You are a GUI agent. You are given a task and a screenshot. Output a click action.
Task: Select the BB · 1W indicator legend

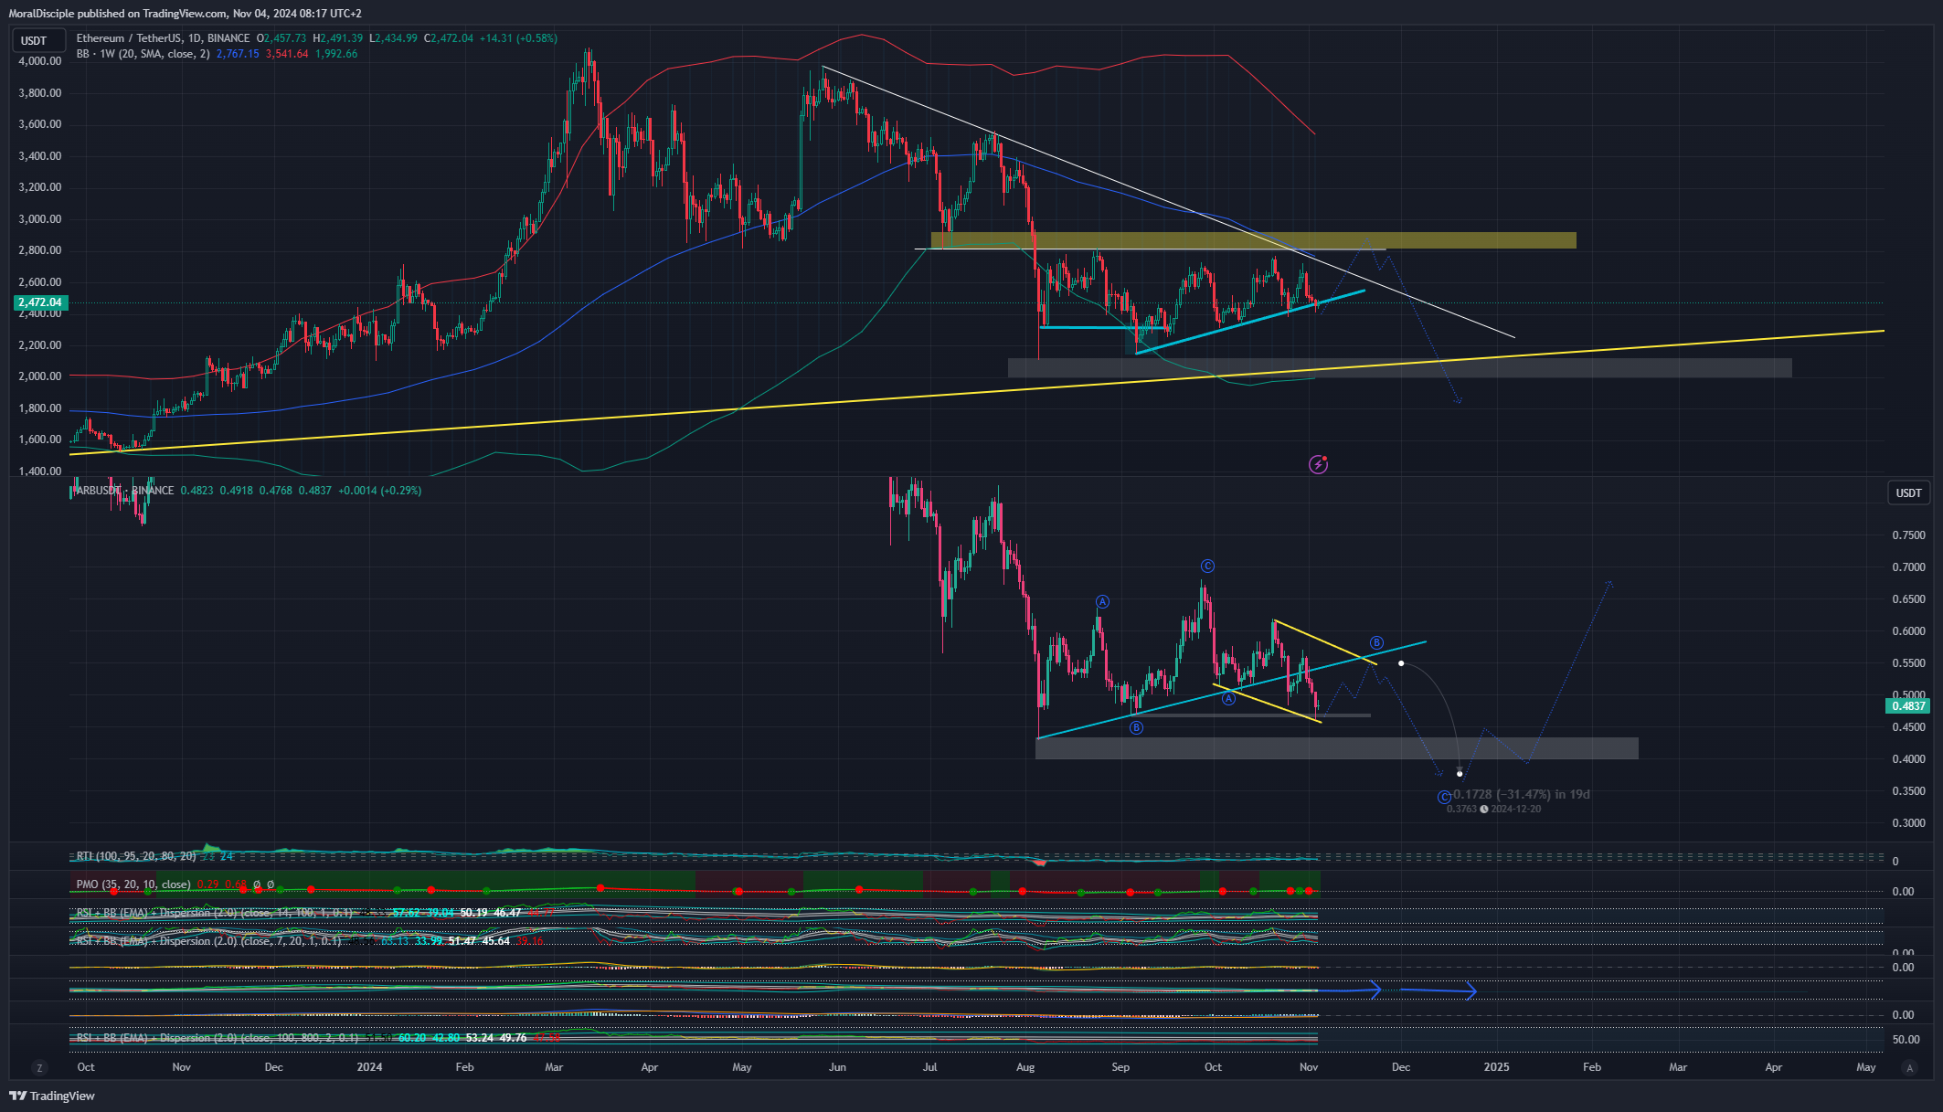(143, 54)
